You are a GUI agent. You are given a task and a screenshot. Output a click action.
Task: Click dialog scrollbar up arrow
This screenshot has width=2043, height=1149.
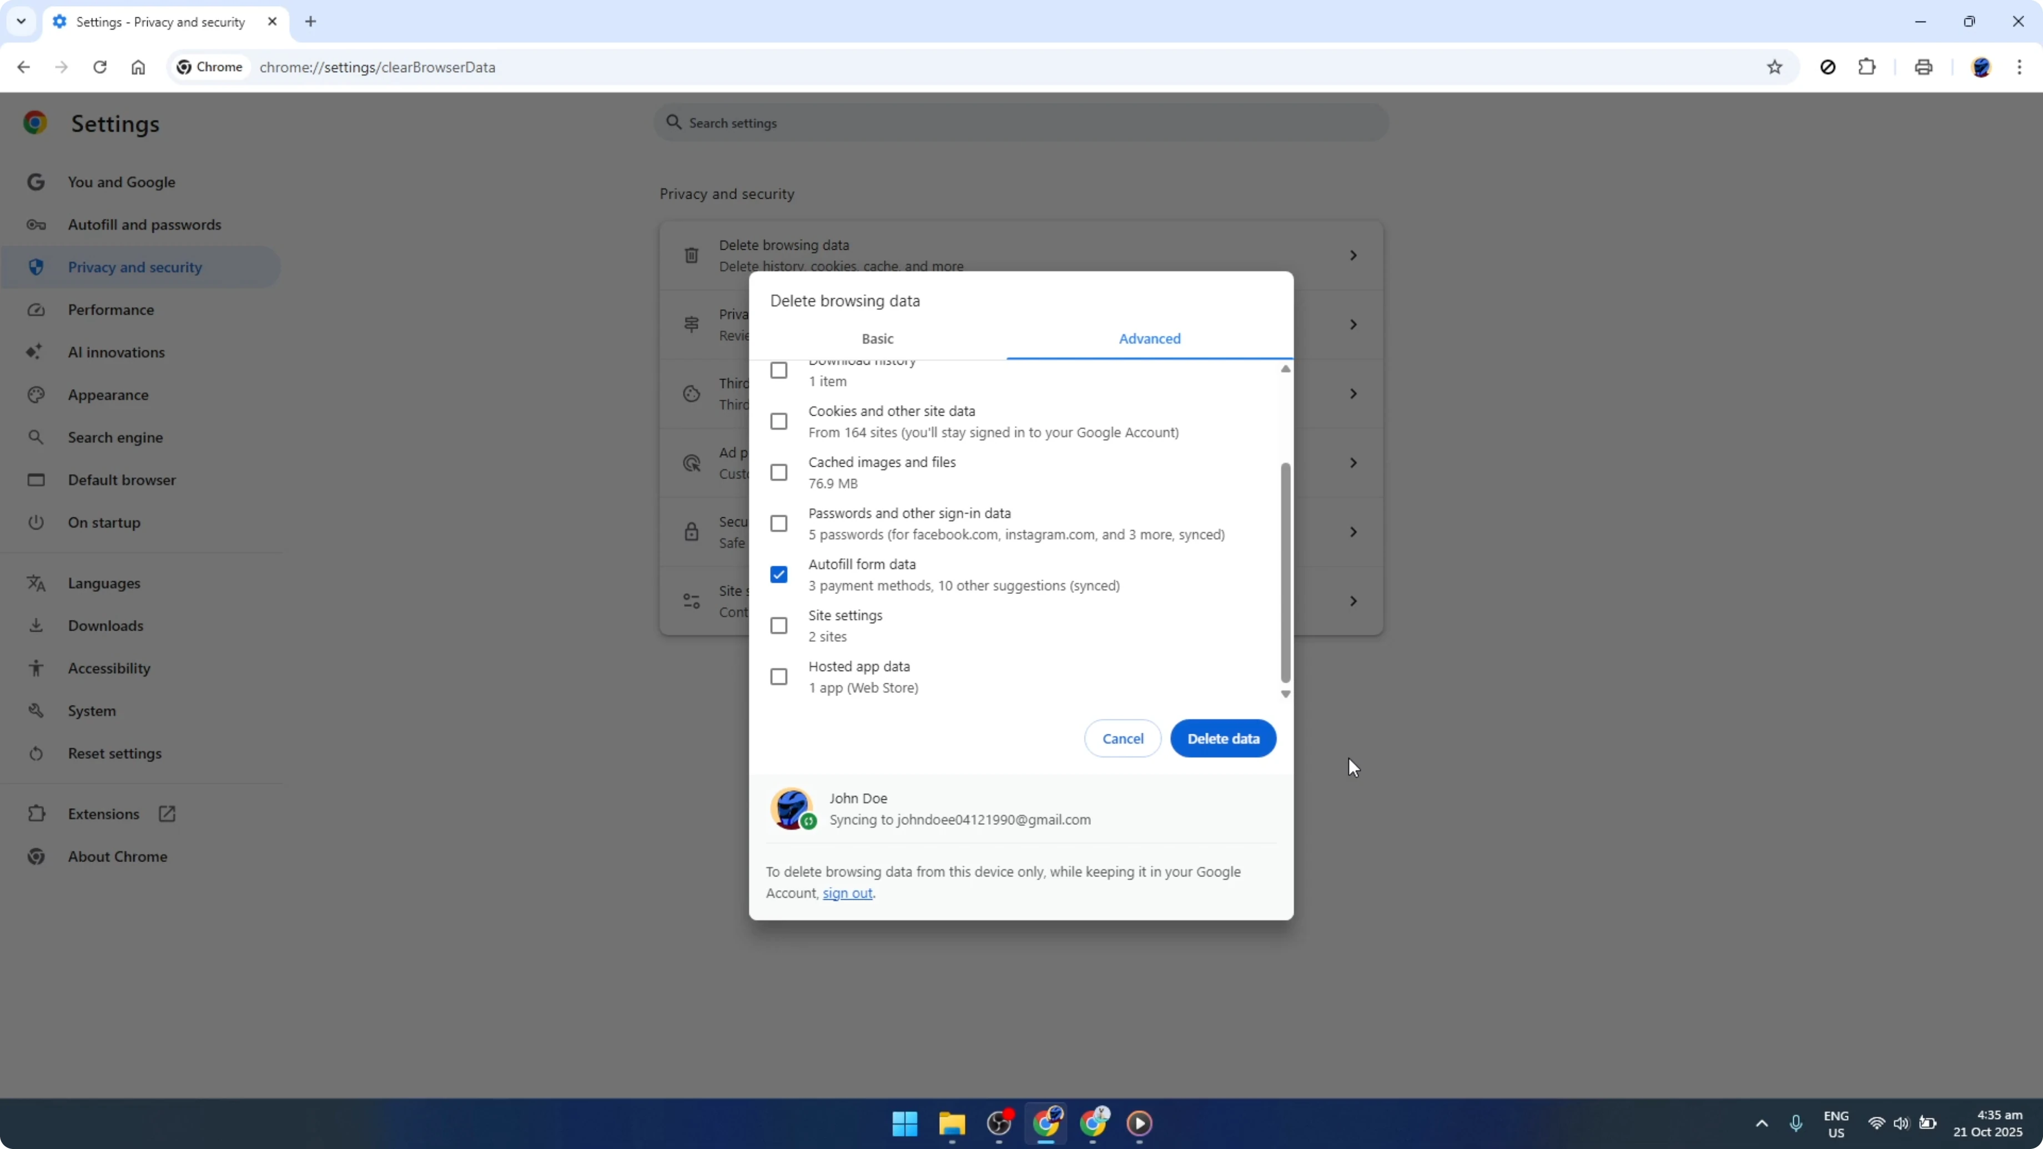coord(1286,369)
